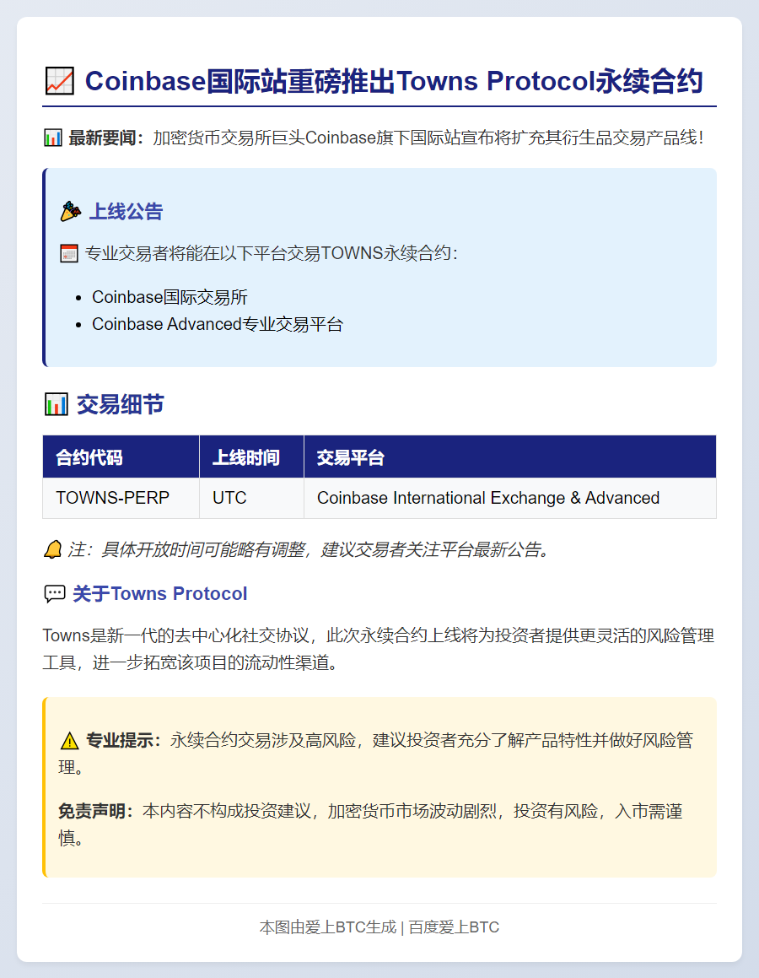This screenshot has height=978, width=759.
Task: Click the sentence 专业交易者将能在以下平台交易TOWNS永续合约
Action: [271, 253]
